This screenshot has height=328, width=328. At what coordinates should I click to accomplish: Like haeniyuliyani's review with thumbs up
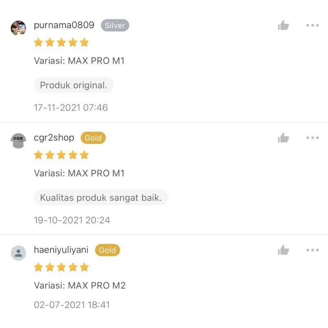(x=283, y=250)
